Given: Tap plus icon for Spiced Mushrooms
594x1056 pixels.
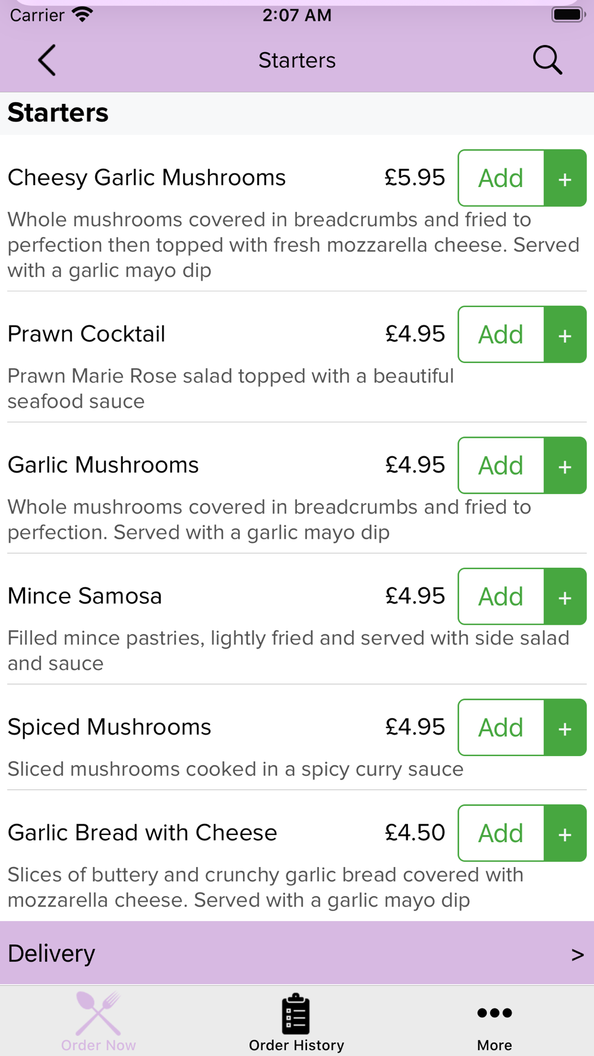Looking at the screenshot, I should pyautogui.click(x=565, y=728).
